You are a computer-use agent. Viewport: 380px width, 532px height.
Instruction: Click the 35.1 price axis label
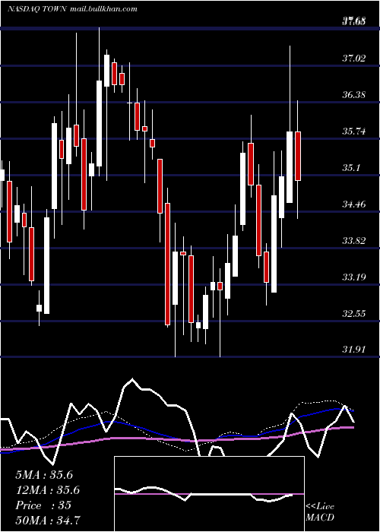(x=351, y=168)
